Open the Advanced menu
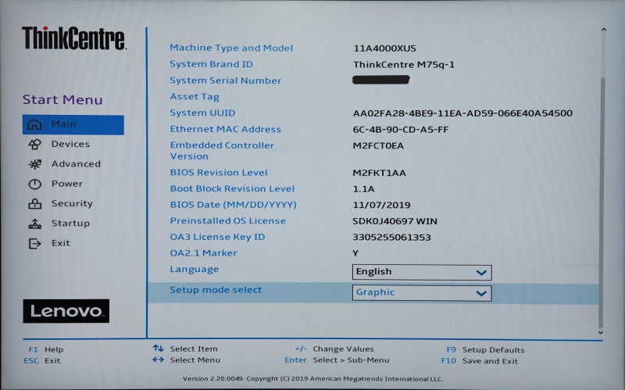625x390 pixels. 76,164
